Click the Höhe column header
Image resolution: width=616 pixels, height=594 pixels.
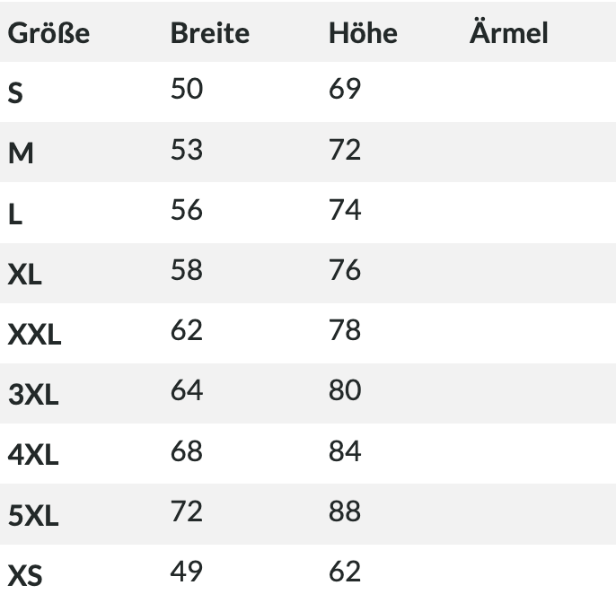363,33
